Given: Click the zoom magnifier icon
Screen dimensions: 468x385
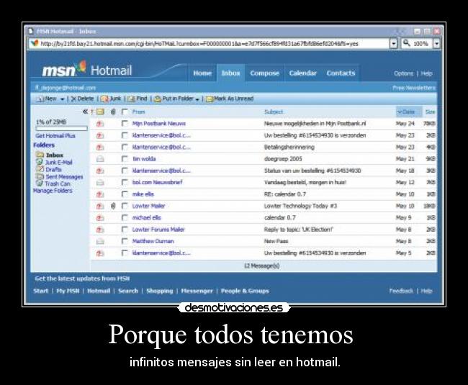Looking at the screenshot, I should pyautogui.click(x=406, y=44).
